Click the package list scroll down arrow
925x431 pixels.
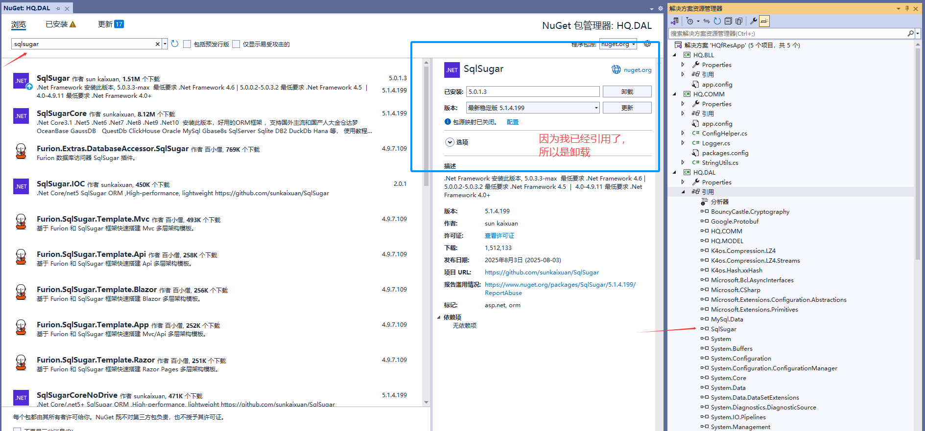(x=426, y=402)
